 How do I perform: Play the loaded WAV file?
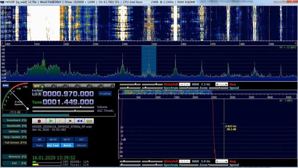pos(51,121)
